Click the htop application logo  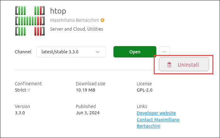(x=30, y=21)
